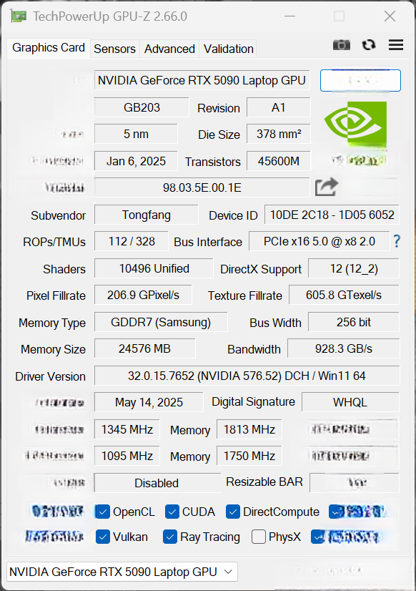Click the 1345 MHz GPU clock field
Screen dimensions: 416x591
[127, 429]
